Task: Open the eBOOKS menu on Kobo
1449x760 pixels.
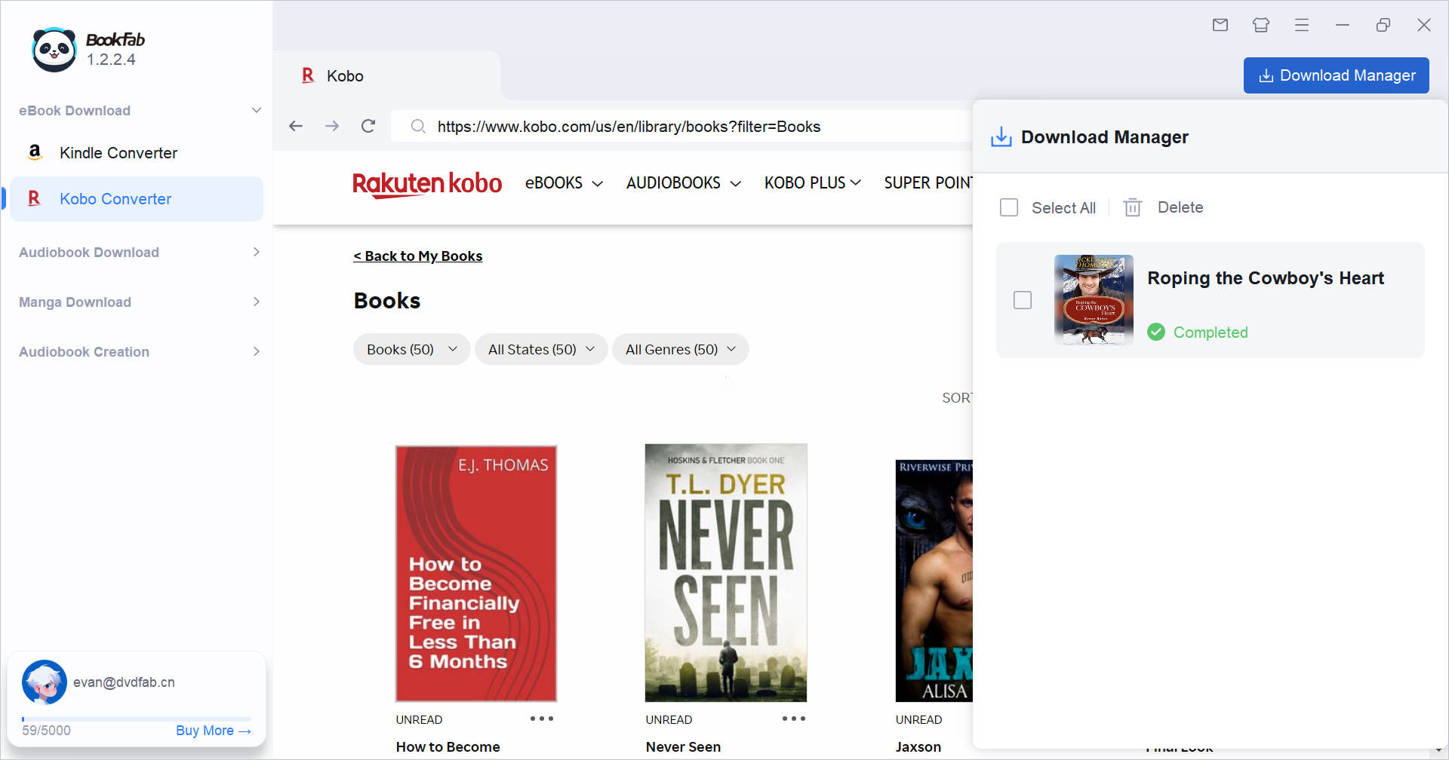Action: click(x=564, y=183)
